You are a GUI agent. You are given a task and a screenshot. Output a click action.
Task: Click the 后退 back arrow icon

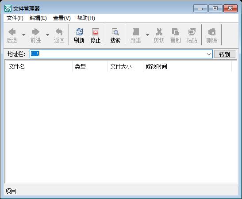coord(12,32)
